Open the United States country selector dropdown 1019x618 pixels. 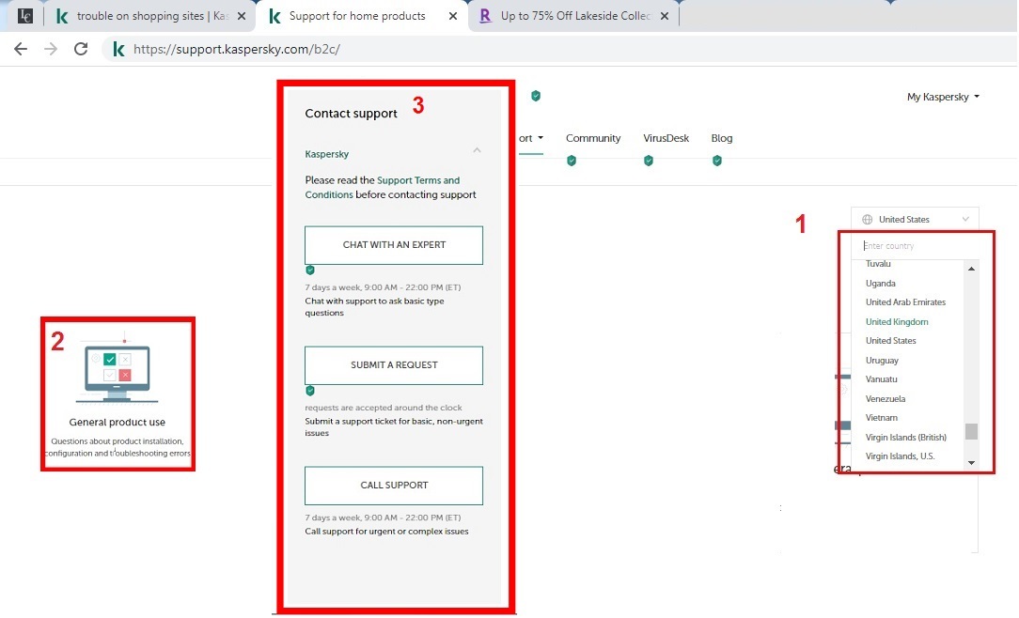pyautogui.click(x=915, y=220)
